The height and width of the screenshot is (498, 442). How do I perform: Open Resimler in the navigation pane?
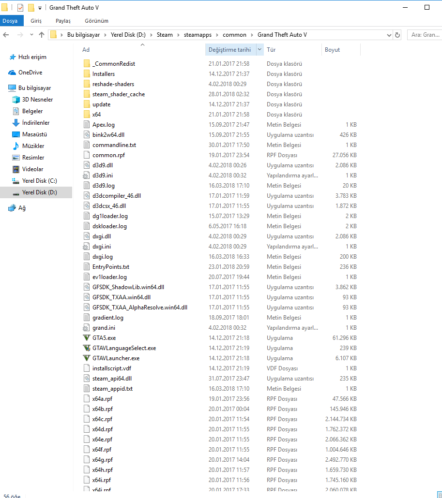click(33, 158)
